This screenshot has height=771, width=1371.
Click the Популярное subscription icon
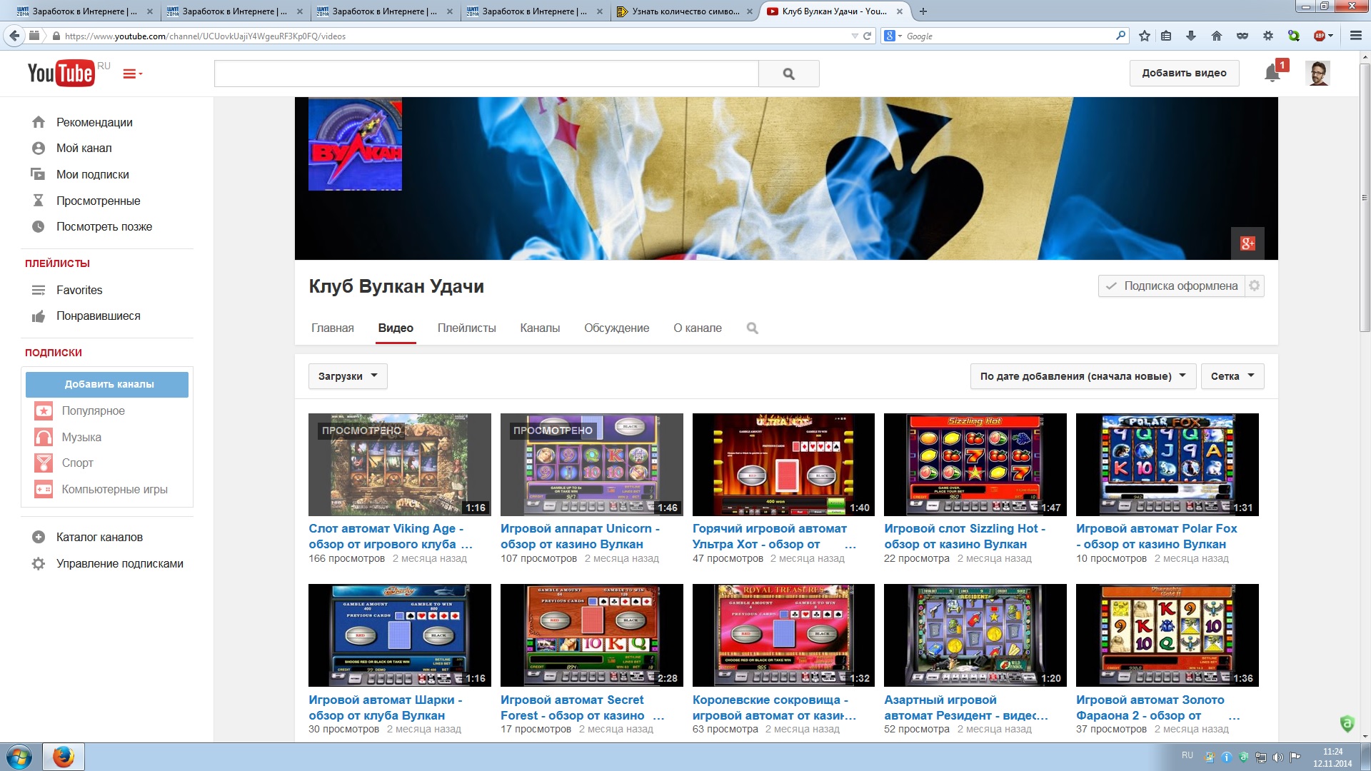click(44, 411)
